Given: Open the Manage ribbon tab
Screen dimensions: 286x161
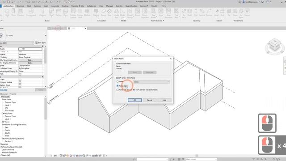Looking at the screenshot, I should [109, 6].
